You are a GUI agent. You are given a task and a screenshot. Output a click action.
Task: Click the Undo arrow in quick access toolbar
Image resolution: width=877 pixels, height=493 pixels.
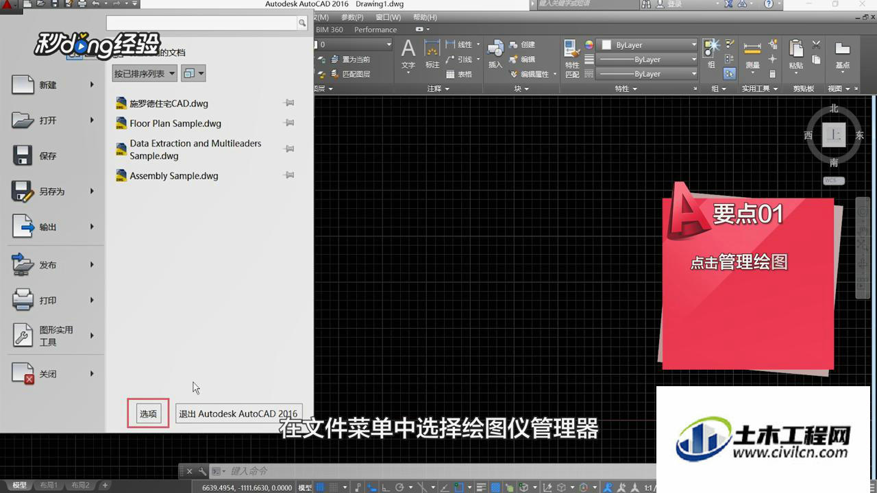[x=96, y=4]
